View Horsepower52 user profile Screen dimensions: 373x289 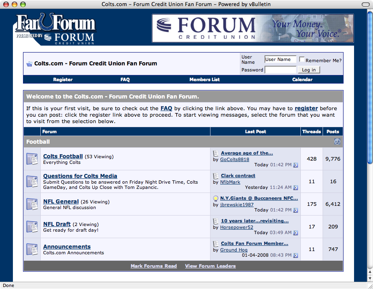tap(236, 227)
